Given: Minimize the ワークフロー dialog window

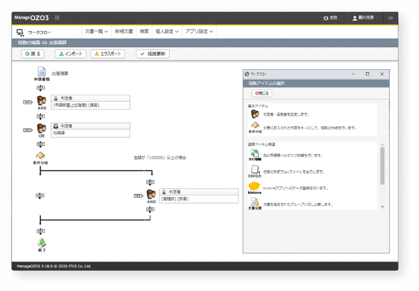Looking at the screenshot, I should pos(353,74).
